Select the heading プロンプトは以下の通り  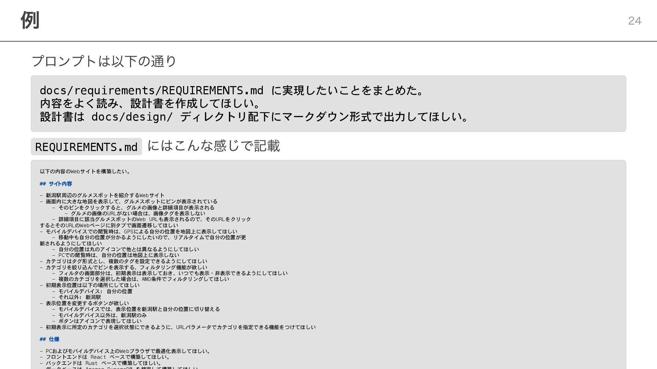coord(104,61)
